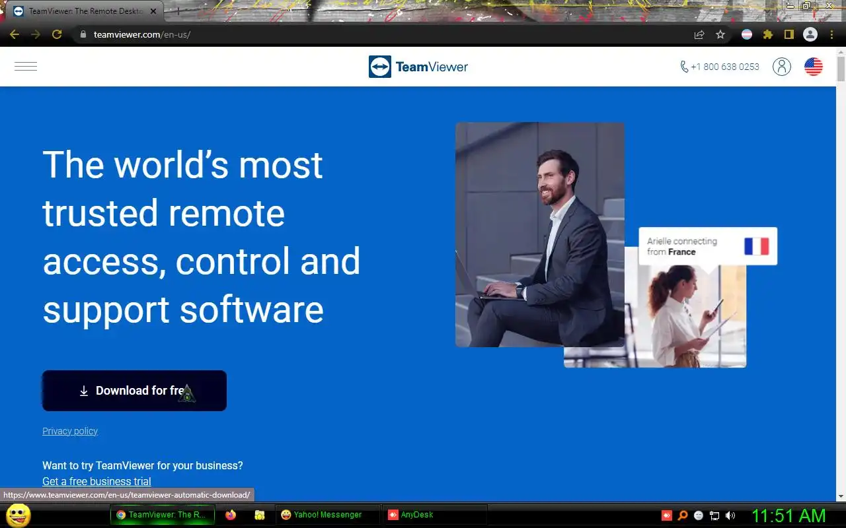Toggle the browser side panel icon
The height and width of the screenshot is (528, 846).
(788, 34)
